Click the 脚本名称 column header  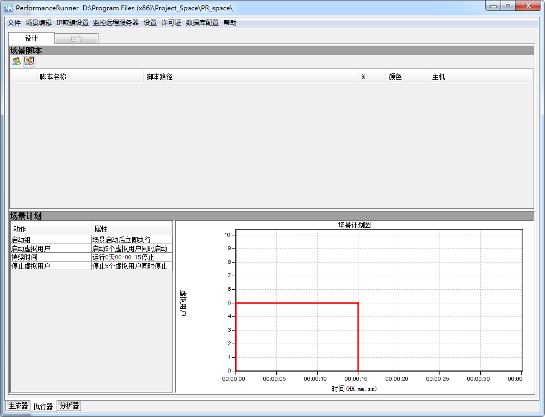pyautogui.click(x=53, y=77)
